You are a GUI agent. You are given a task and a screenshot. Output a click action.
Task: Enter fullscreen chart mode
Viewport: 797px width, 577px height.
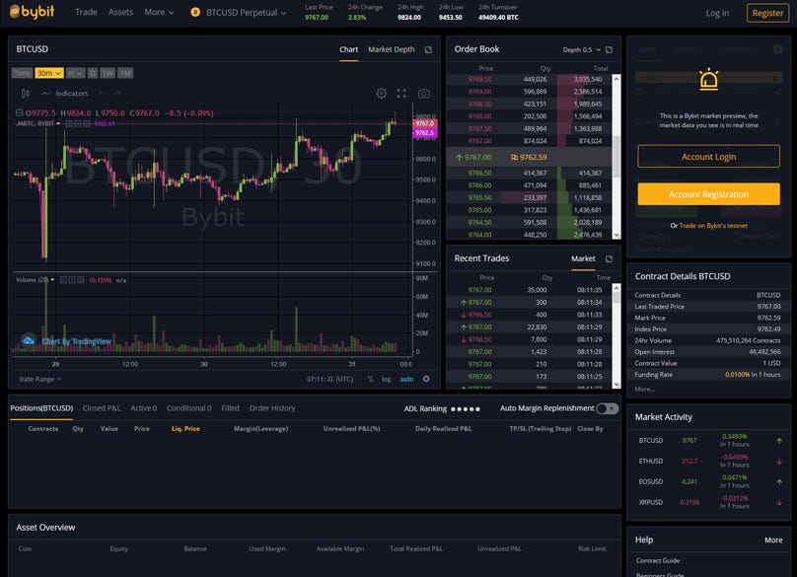(x=401, y=94)
